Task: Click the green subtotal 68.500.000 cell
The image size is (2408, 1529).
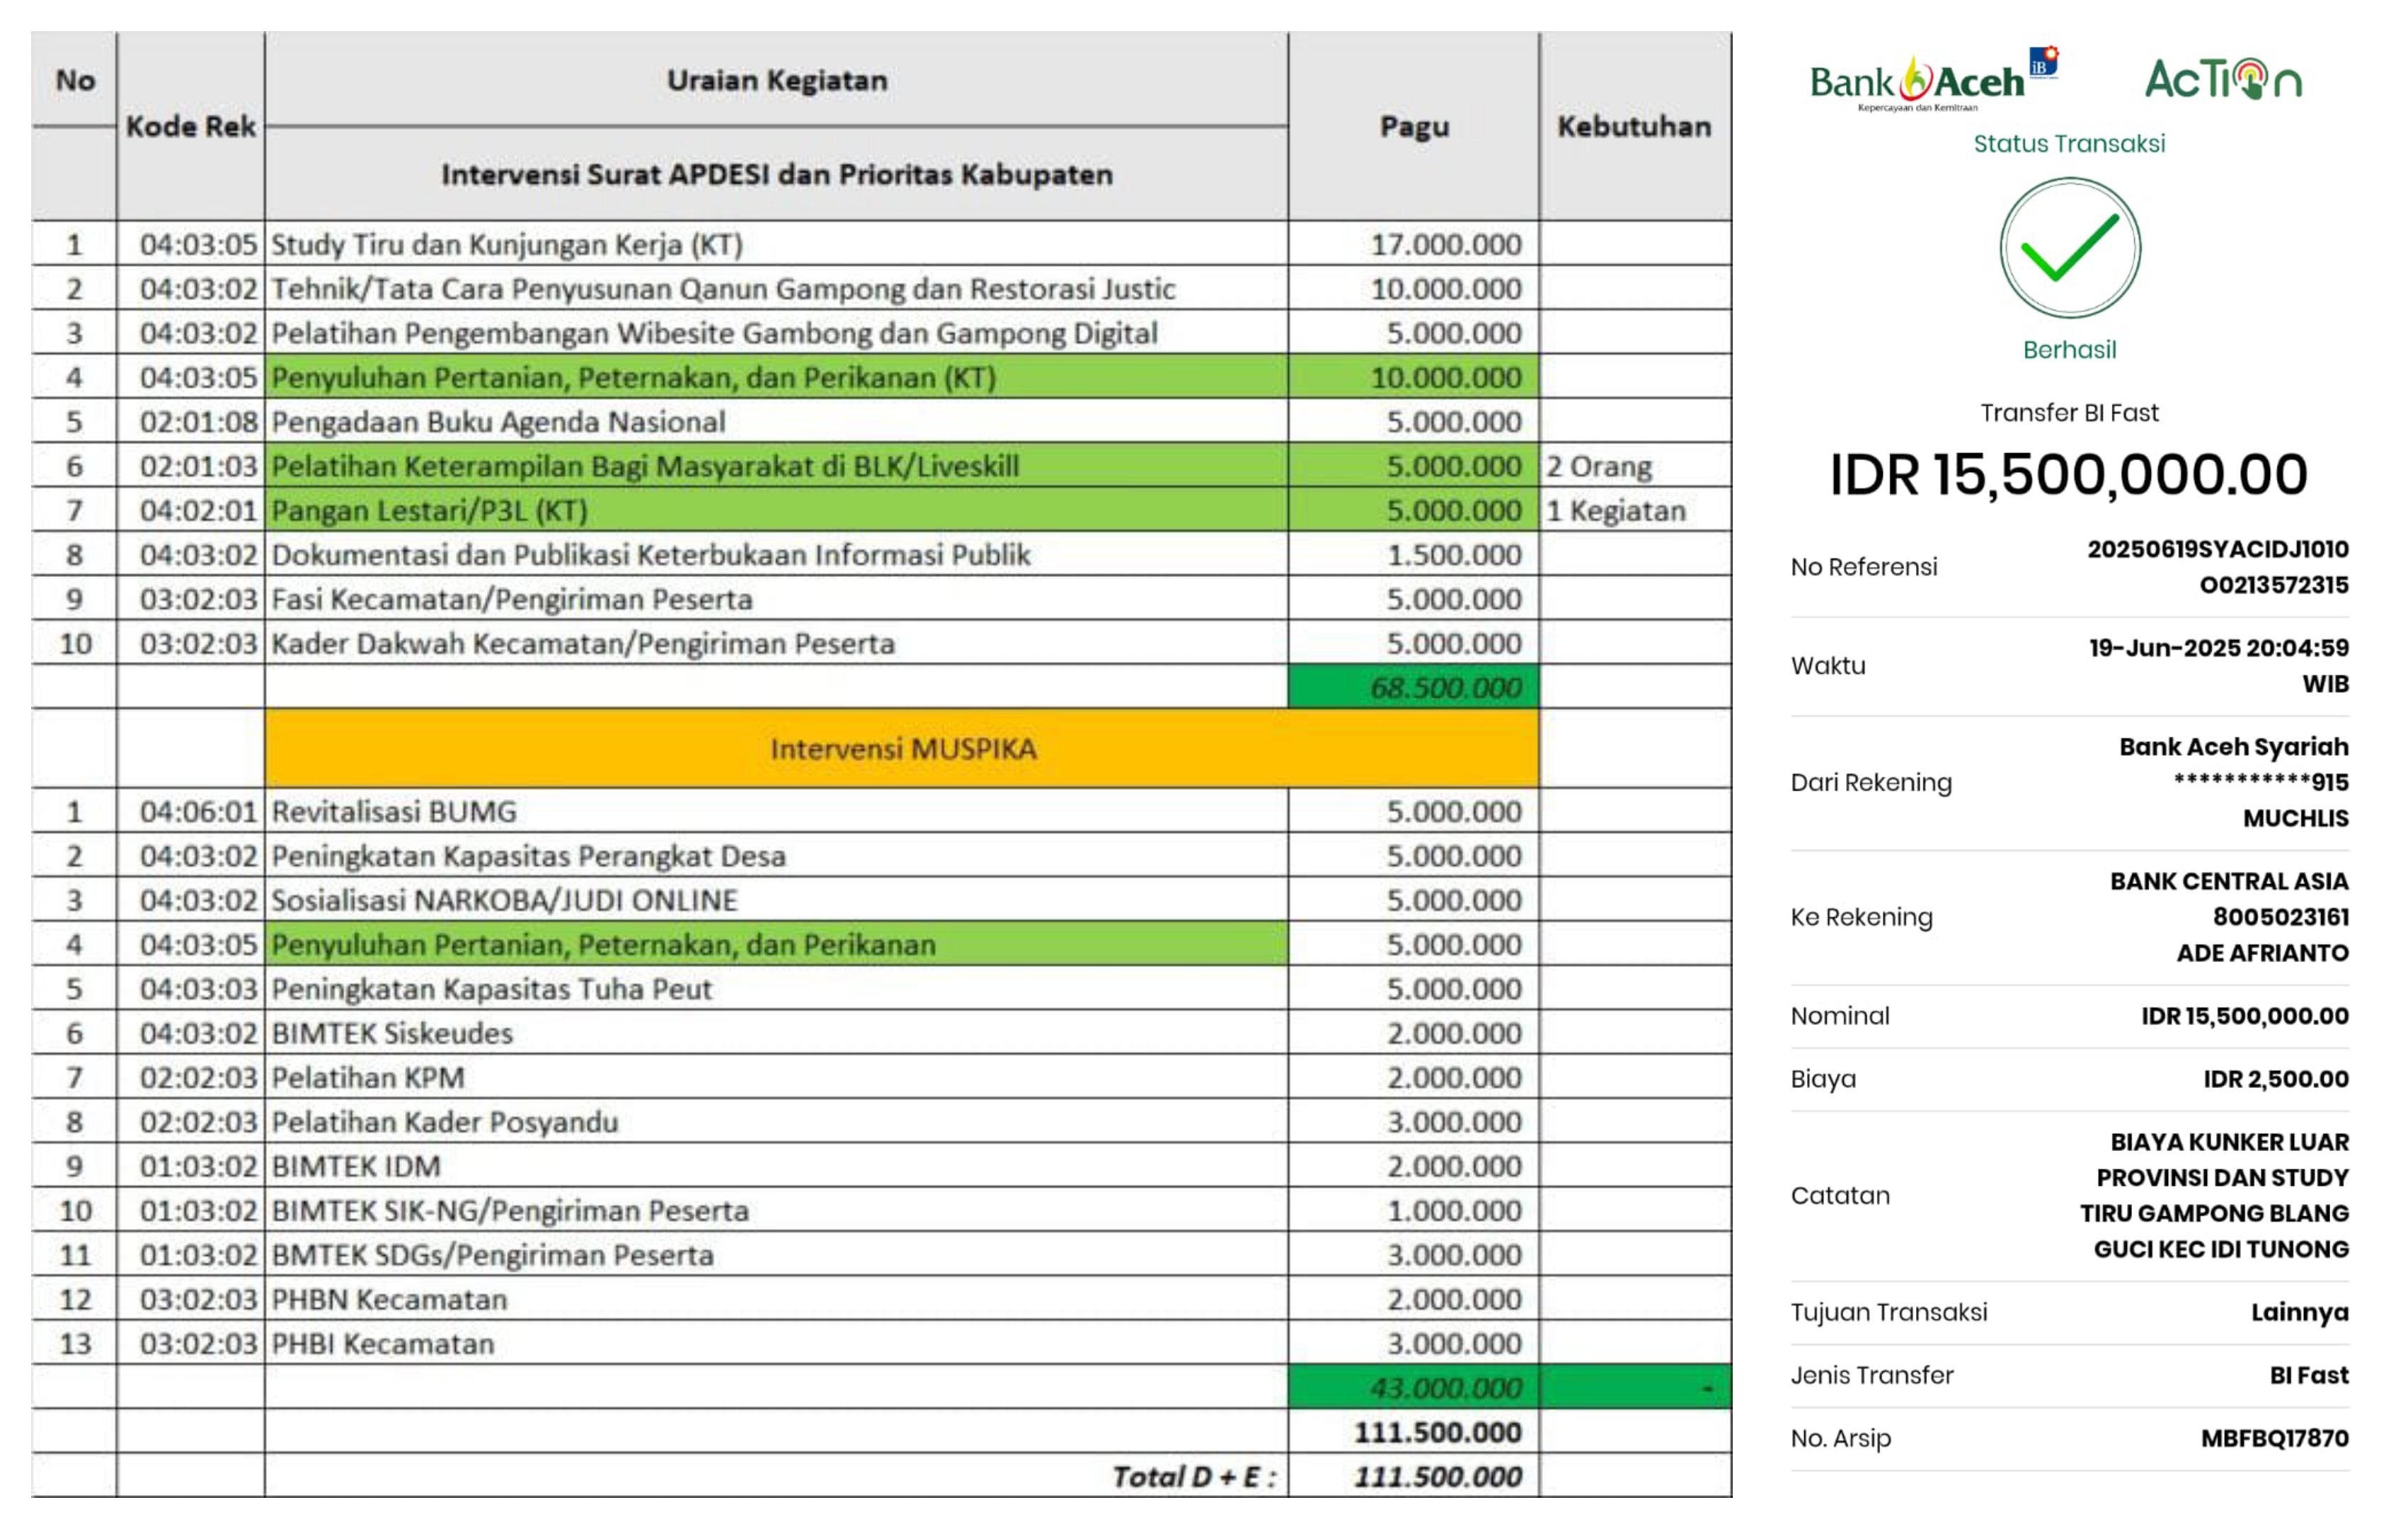Action: pyautogui.click(x=1413, y=687)
